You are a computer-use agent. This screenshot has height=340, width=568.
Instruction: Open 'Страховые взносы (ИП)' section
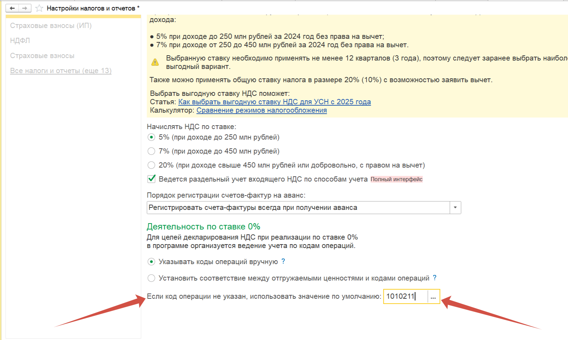(x=51, y=26)
